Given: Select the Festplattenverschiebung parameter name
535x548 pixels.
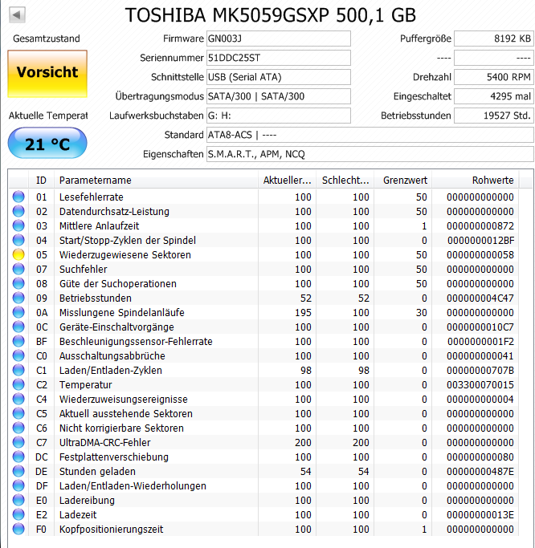Looking at the screenshot, I should point(114,457).
